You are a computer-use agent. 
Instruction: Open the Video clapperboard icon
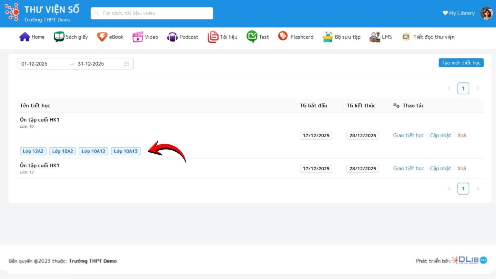138,37
